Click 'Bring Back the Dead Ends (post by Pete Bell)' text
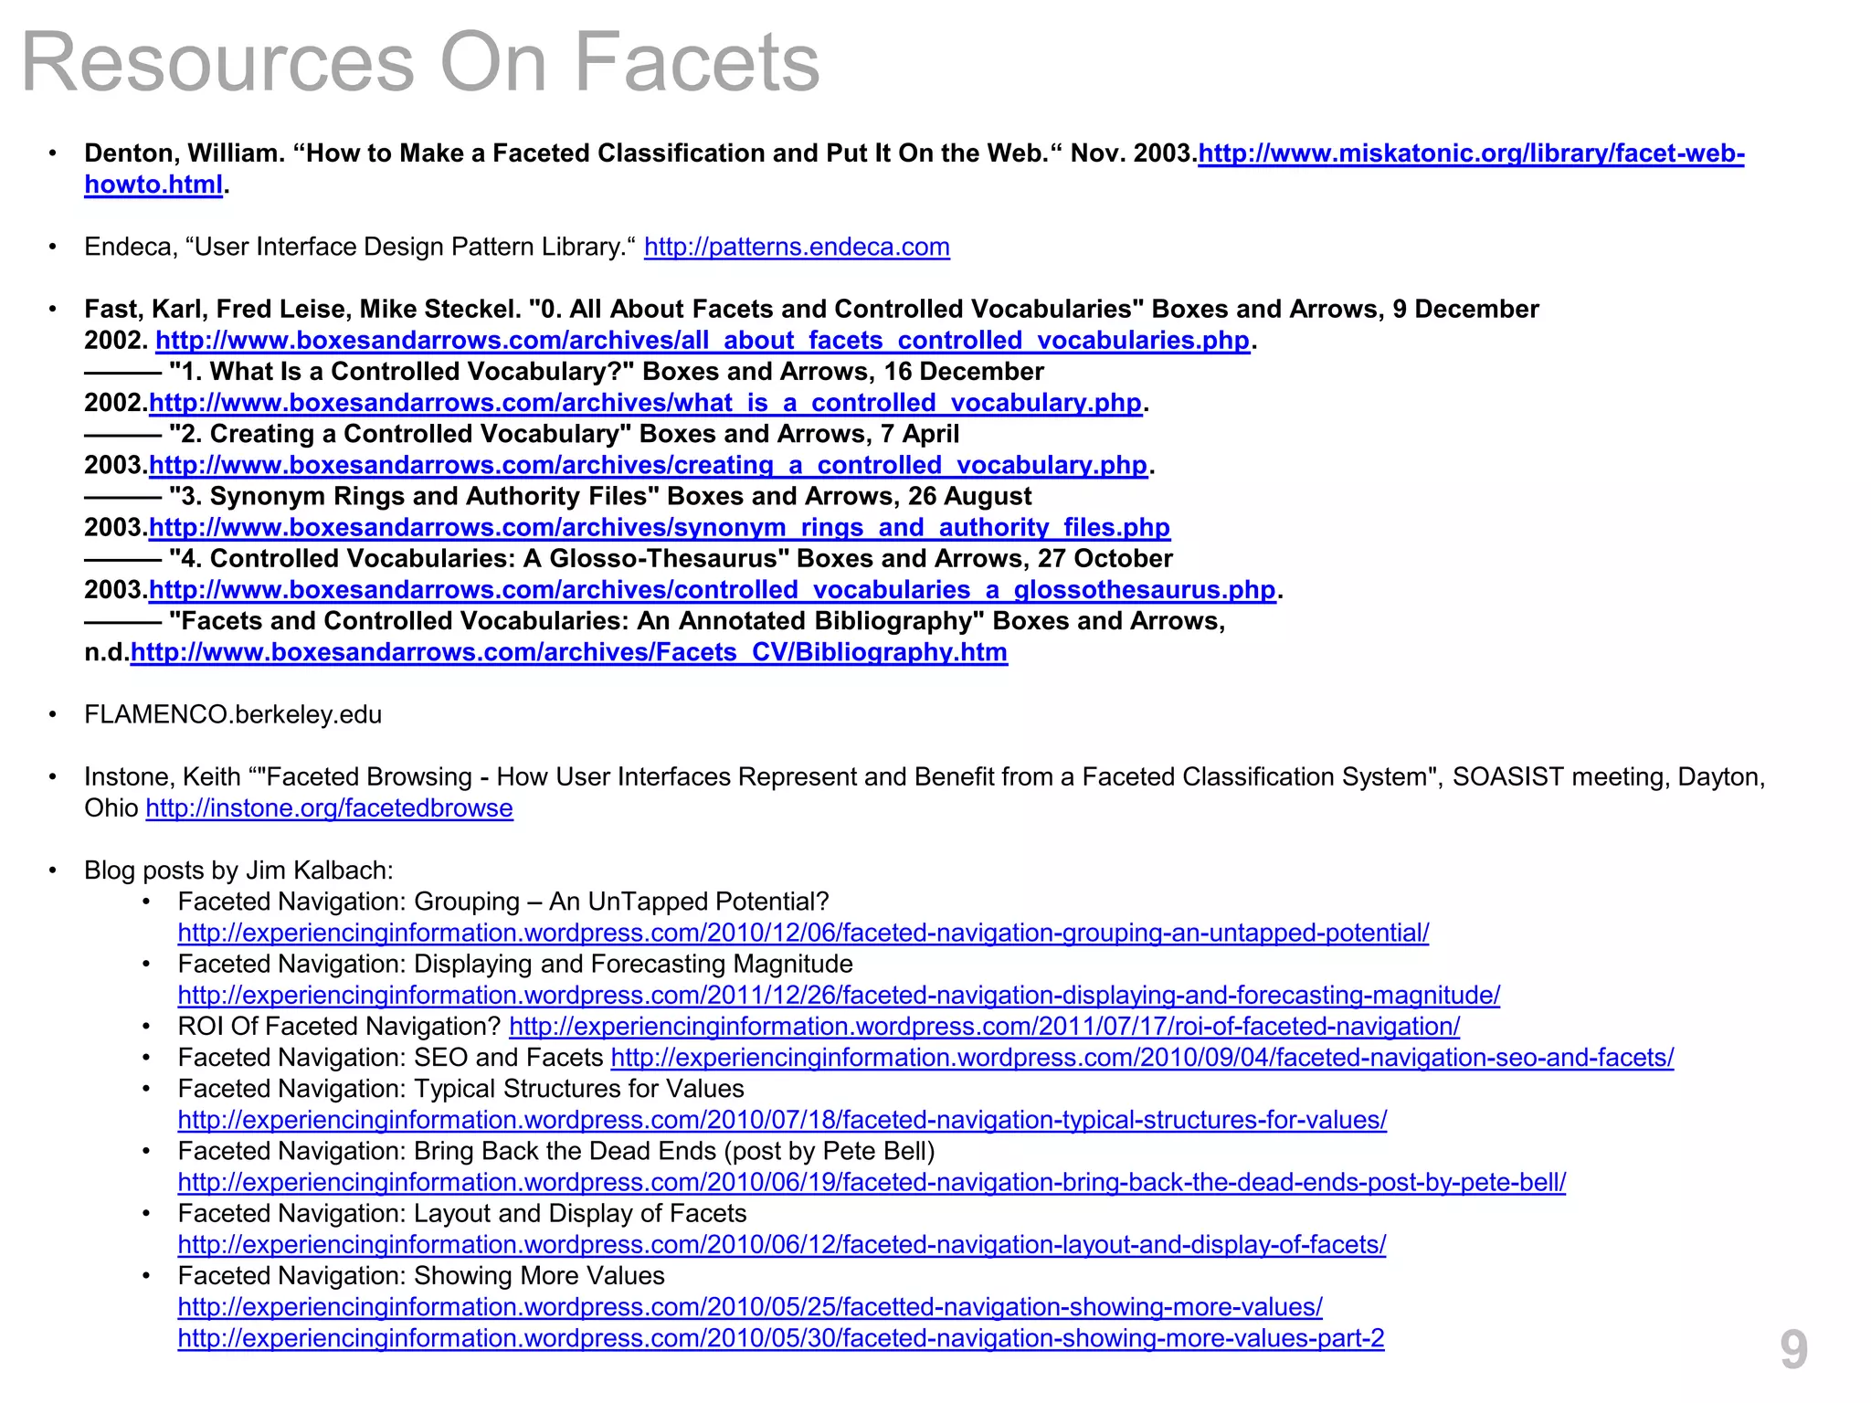1871x1403 pixels. tap(674, 1151)
